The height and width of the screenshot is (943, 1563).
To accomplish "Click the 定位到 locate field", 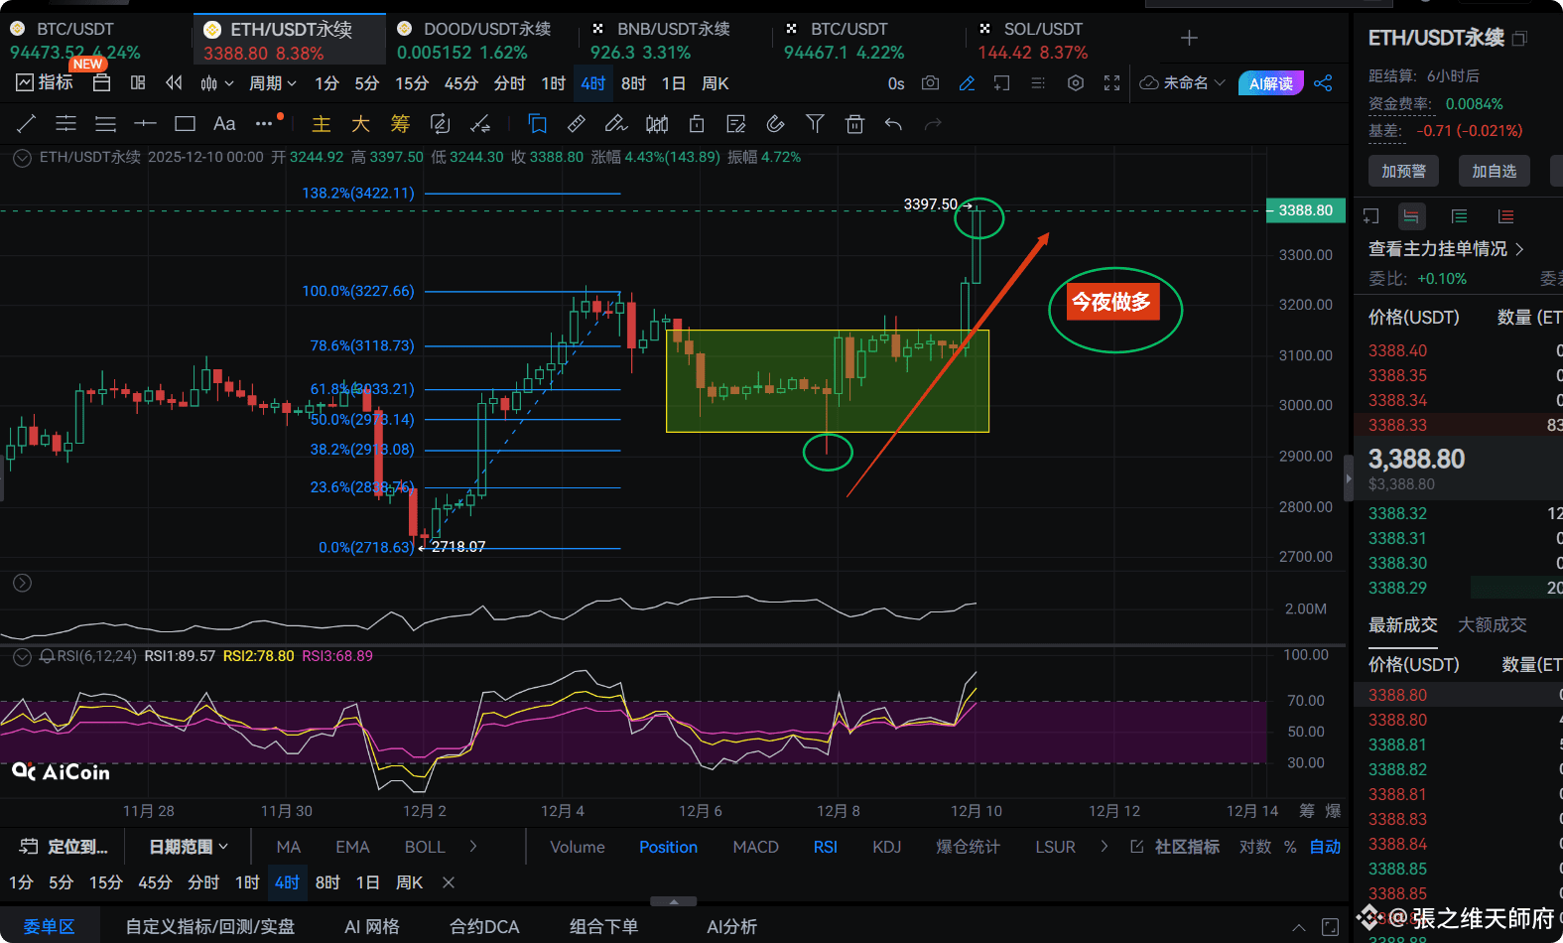I will [x=64, y=847].
